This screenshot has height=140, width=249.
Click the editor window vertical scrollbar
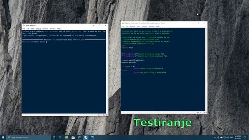206,70
